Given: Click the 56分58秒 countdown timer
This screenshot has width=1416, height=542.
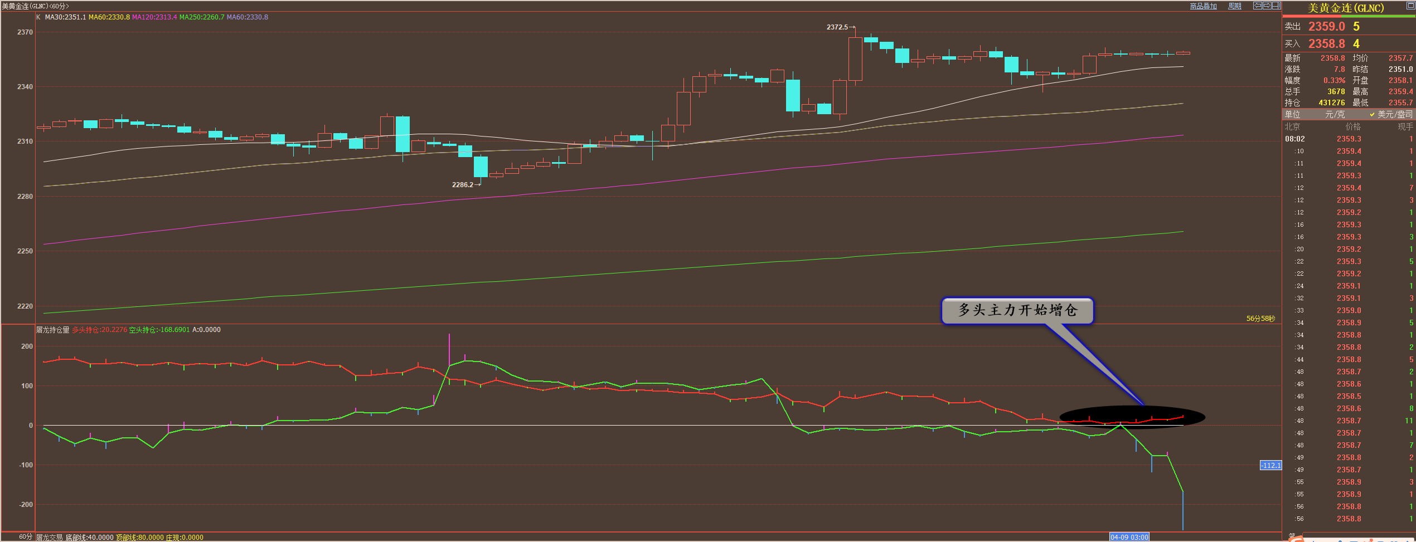Looking at the screenshot, I should pos(1261,319).
